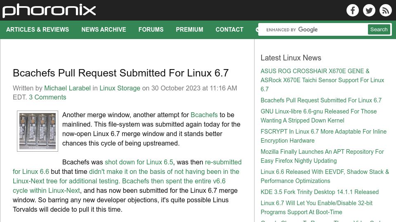
Task: Open the Contact menu item
Action: pos(229,30)
